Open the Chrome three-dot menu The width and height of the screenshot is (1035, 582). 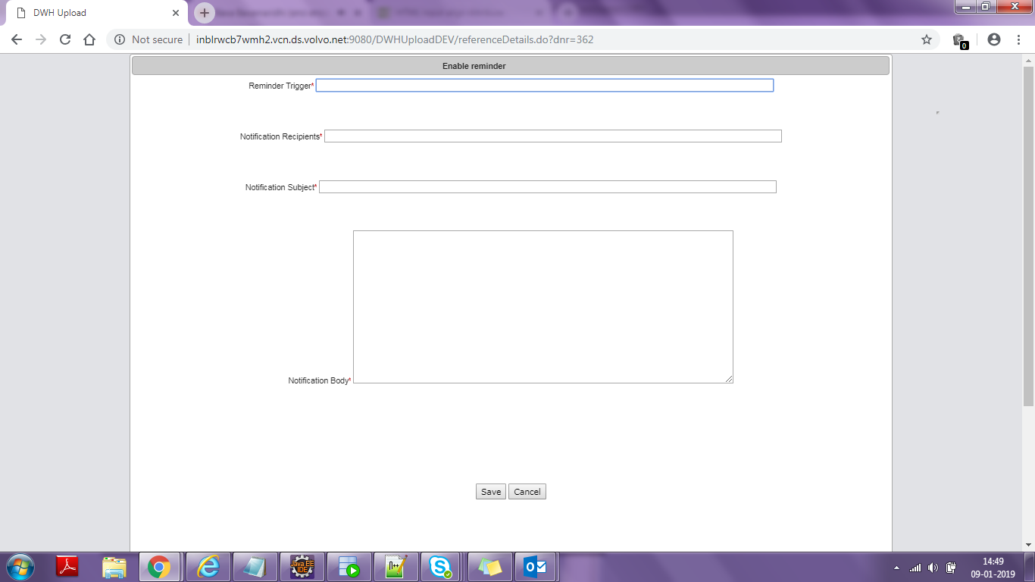[1019, 39]
